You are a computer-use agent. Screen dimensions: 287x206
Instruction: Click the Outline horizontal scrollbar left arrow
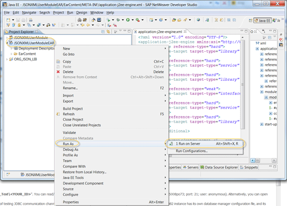coord(253,160)
